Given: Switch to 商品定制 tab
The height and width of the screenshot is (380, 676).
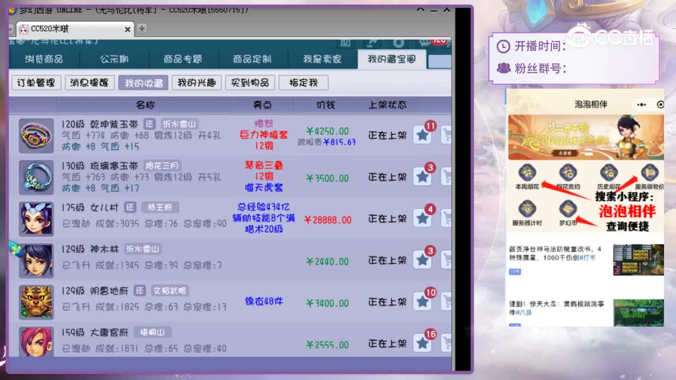Looking at the screenshot, I should coord(252,59).
